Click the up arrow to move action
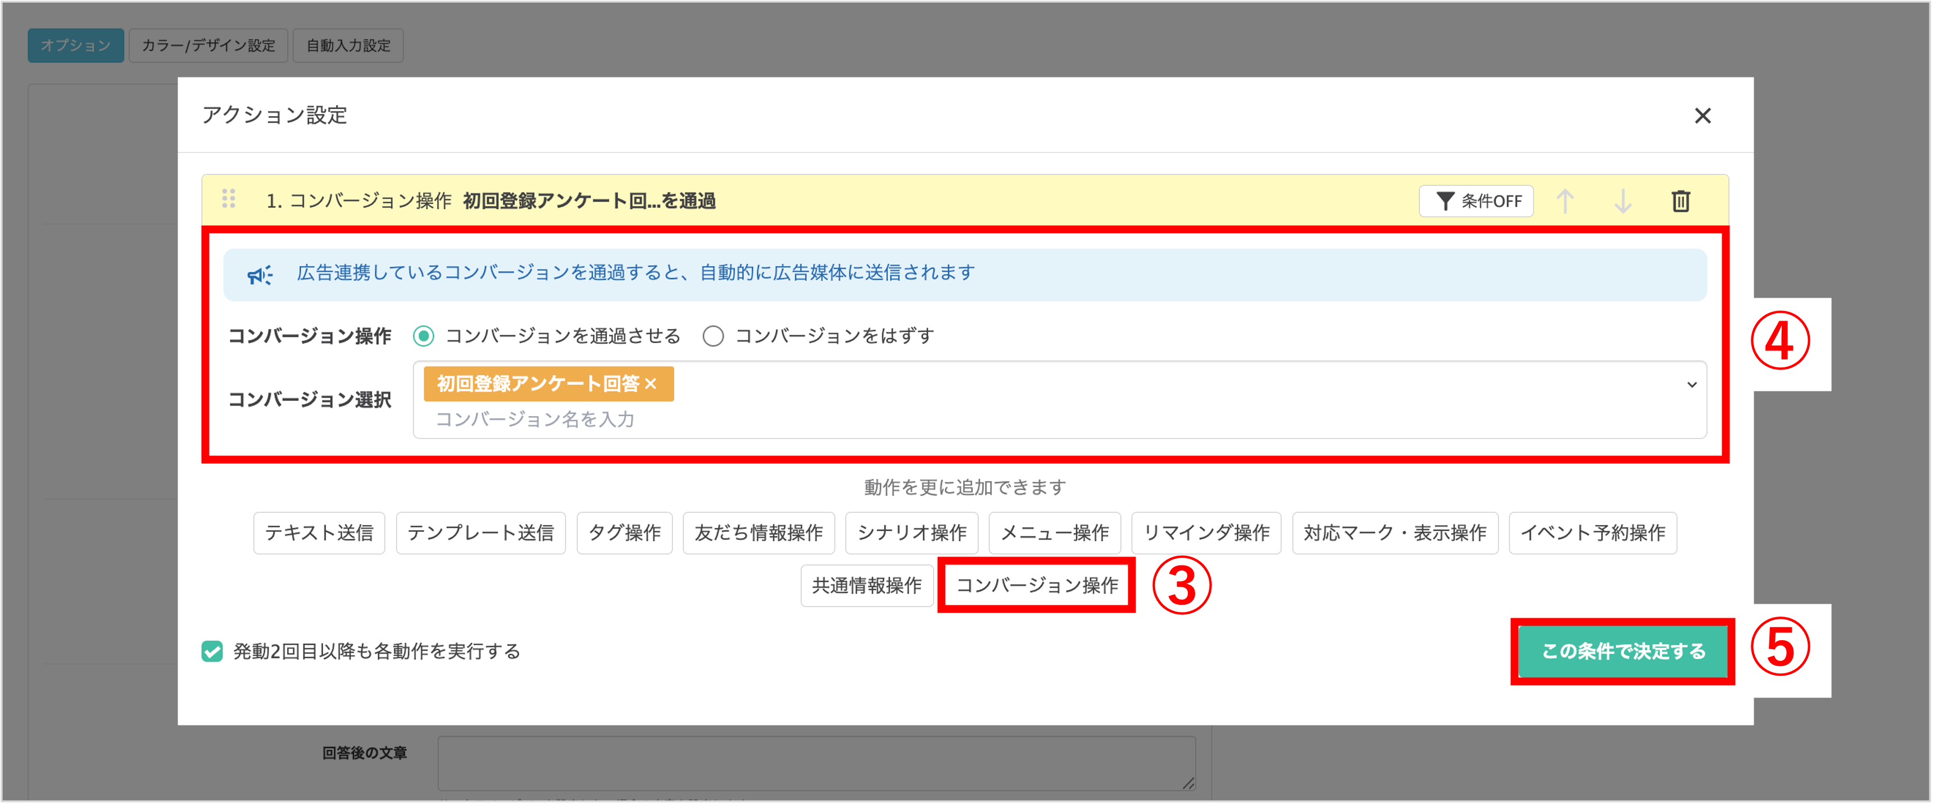This screenshot has width=1934, height=803. click(x=1566, y=200)
